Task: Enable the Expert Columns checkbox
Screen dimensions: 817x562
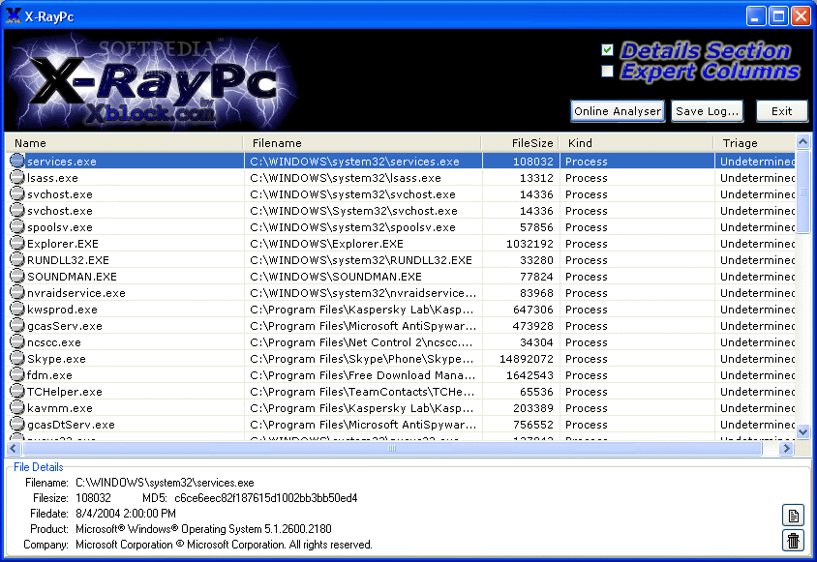Action: 607,71
